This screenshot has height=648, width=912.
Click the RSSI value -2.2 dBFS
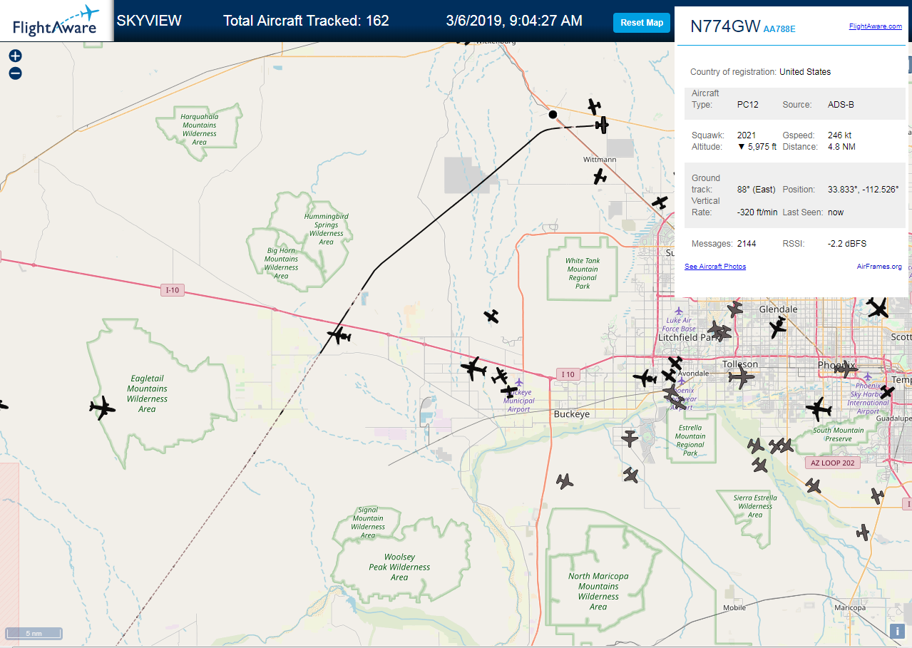pos(847,244)
